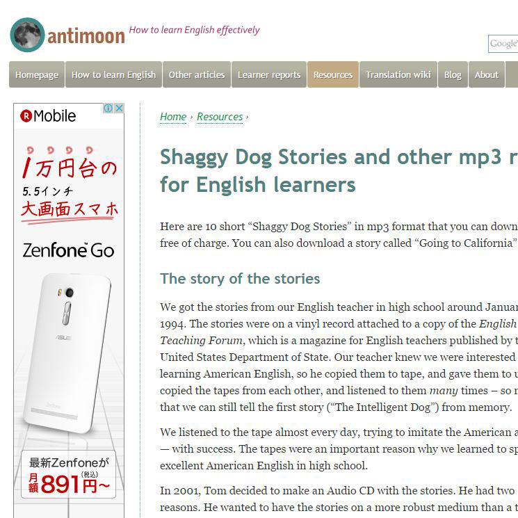
Task: Click the 891円 monthly price banner
Action: pos(68,474)
